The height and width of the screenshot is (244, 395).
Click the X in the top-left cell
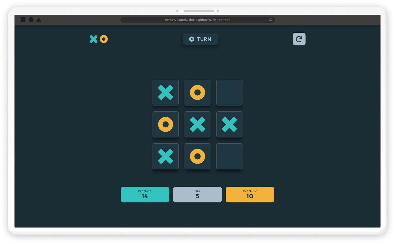tap(165, 93)
